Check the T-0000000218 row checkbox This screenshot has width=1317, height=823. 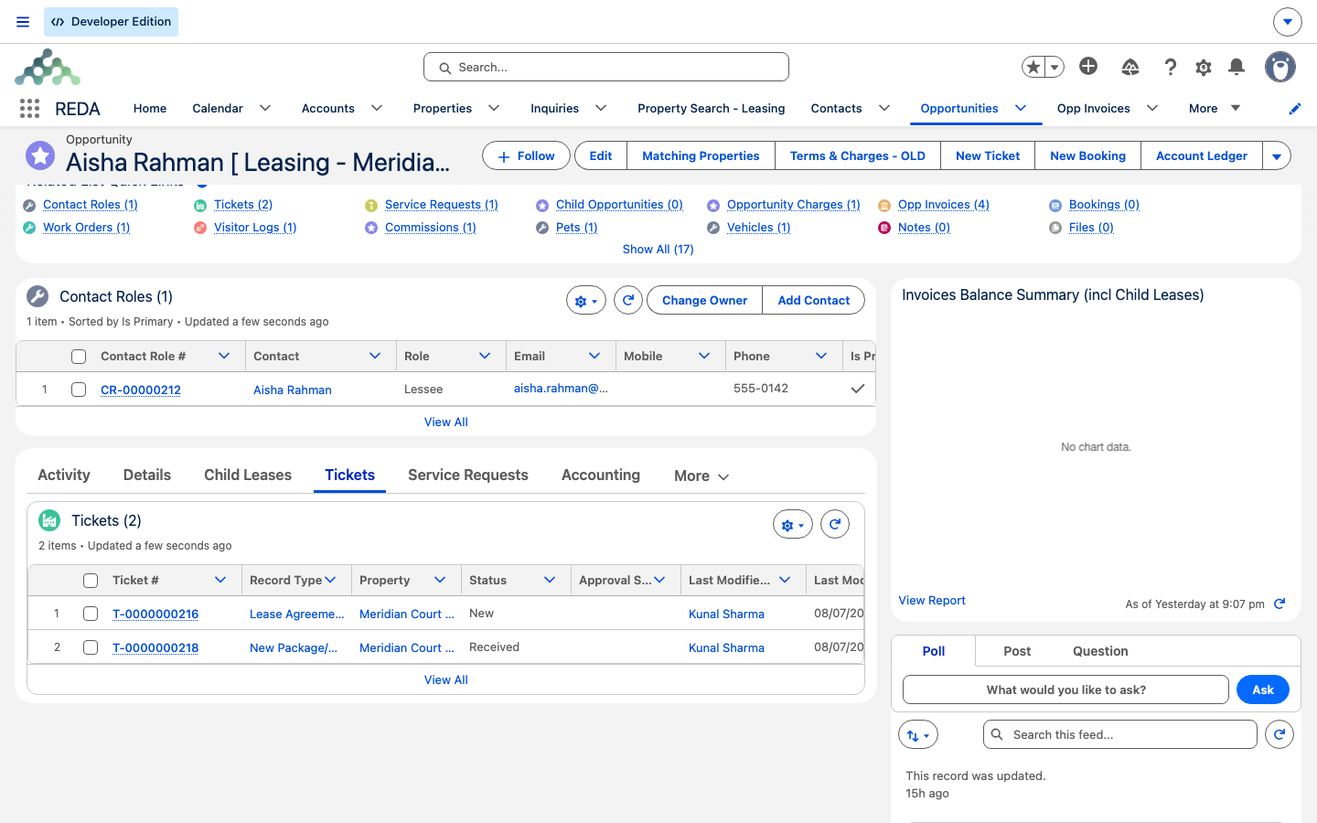[x=91, y=647]
